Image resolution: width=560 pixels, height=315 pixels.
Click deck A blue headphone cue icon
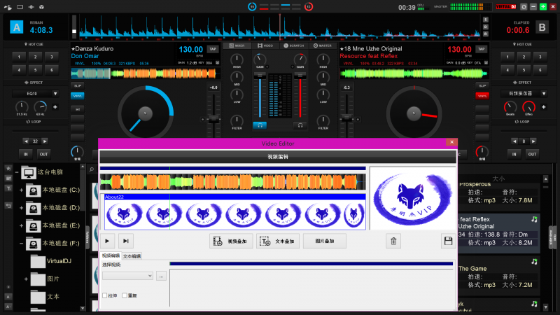pyautogui.click(x=260, y=125)
